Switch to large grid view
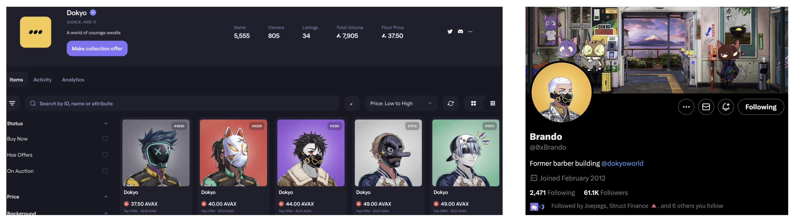This screenshot has width=794, height=221. 473,103
